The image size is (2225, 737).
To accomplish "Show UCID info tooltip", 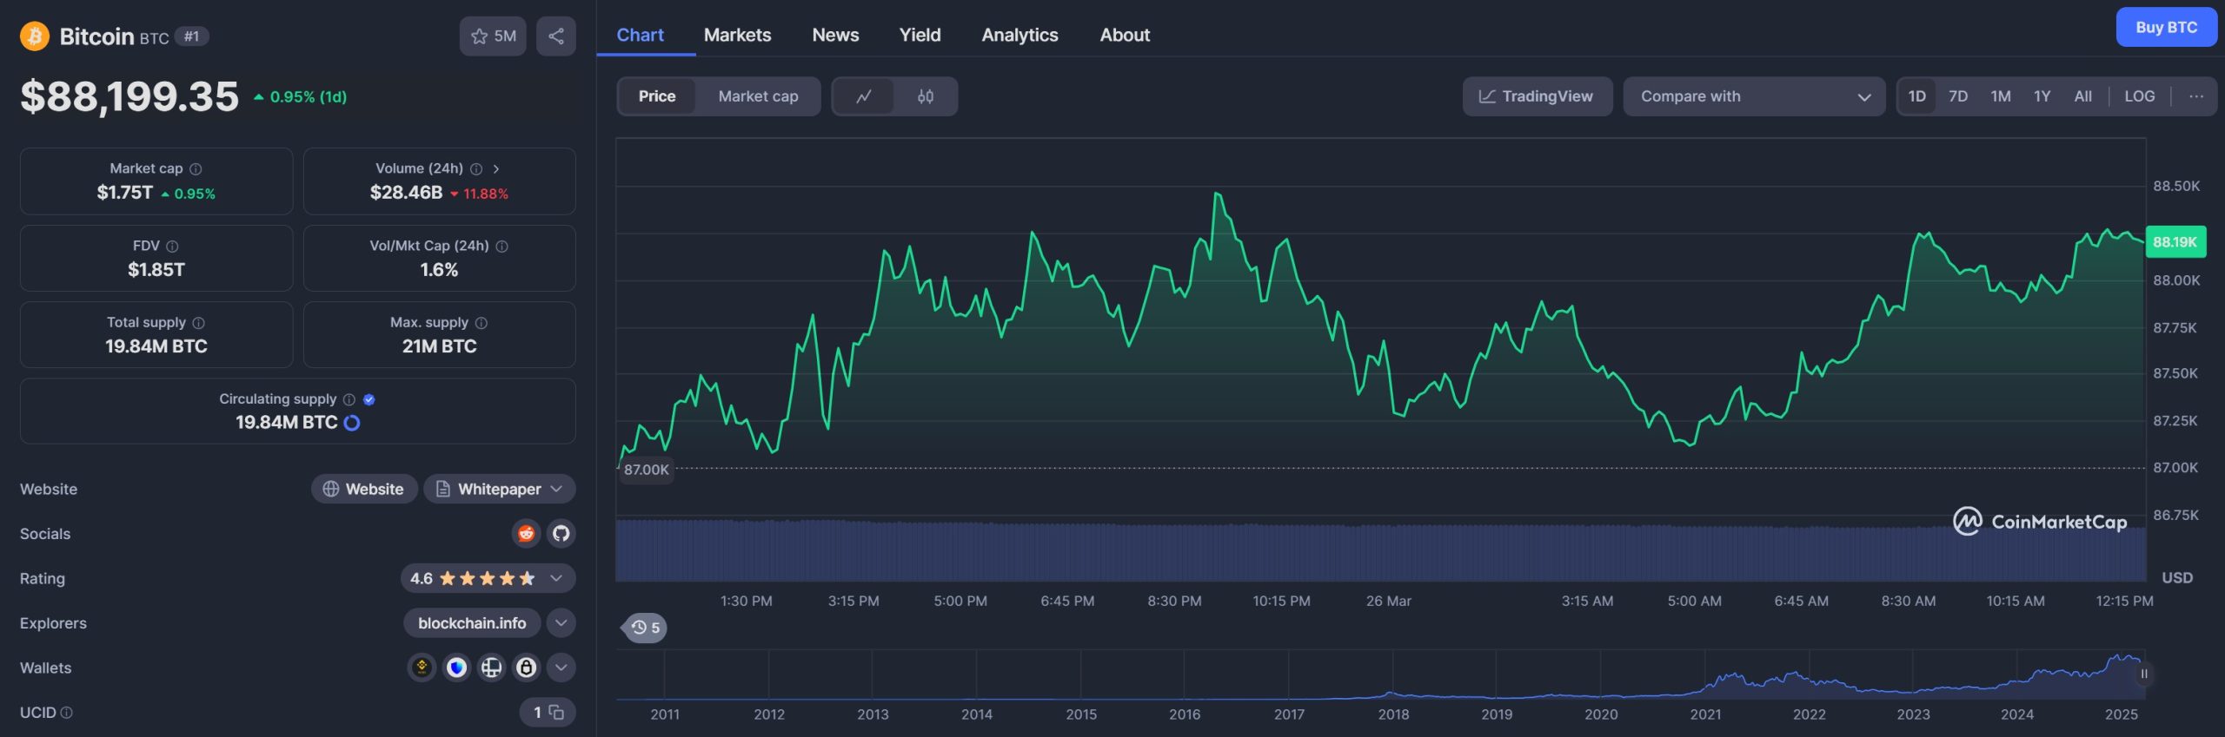I will tap(67, 712).
